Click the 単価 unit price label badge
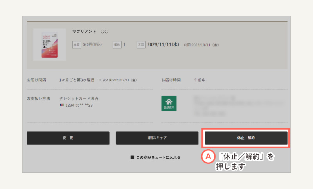The width and height of the screenshot is (313, 189). pos(77,45)
